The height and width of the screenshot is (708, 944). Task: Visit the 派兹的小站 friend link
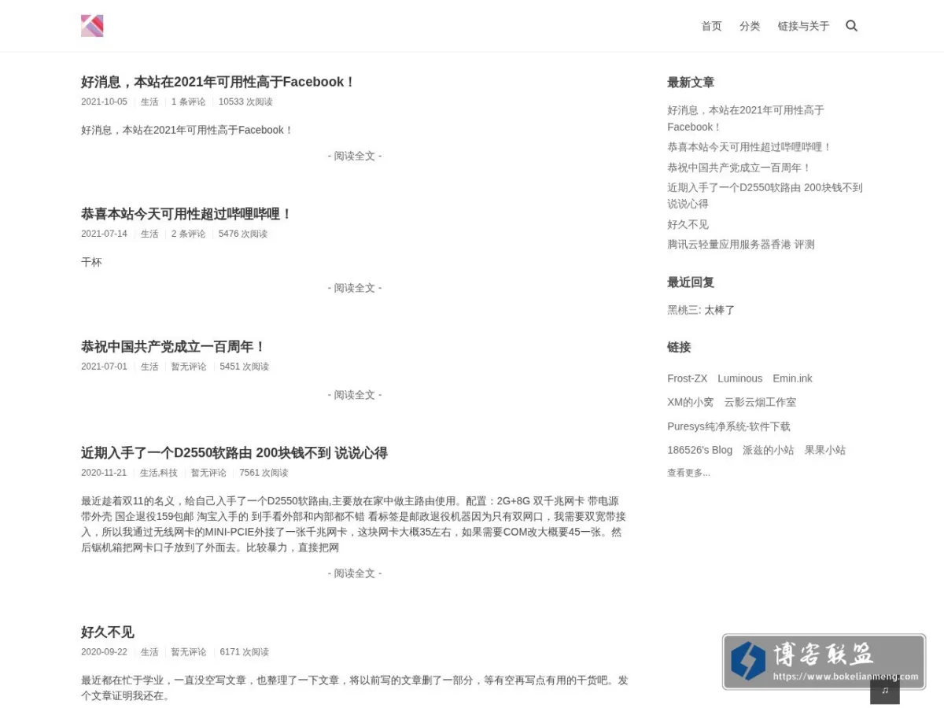click(x=768, y=450)
